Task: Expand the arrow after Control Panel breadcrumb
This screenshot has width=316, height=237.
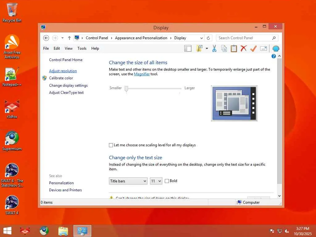Action: (x=112, y=38)
